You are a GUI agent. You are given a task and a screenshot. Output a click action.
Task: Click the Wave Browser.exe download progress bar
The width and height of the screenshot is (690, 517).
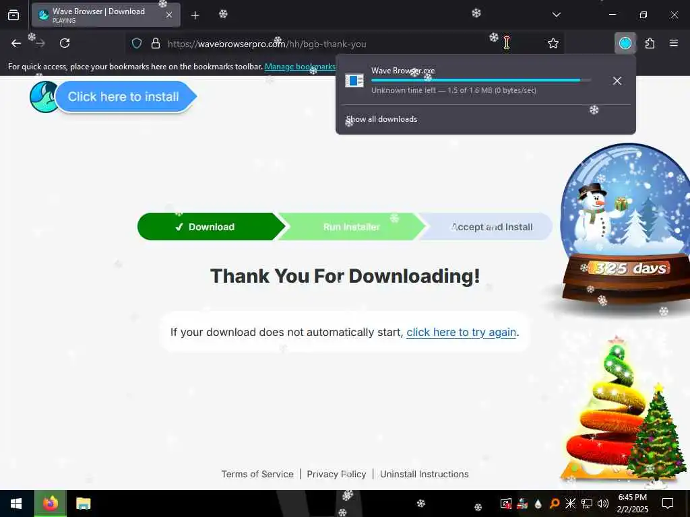tap(480, 80)
